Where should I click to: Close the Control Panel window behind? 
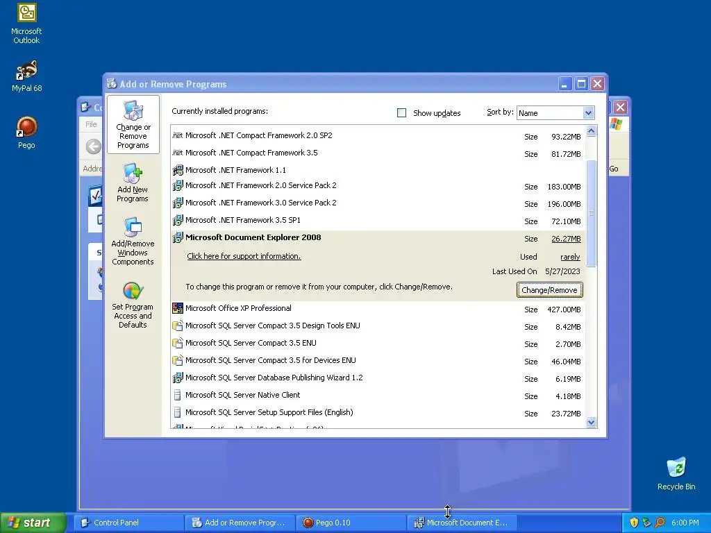tap(620, 108)
